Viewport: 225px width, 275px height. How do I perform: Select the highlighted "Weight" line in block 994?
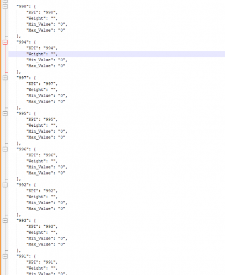pyautogui.click(x=42, y=54)
